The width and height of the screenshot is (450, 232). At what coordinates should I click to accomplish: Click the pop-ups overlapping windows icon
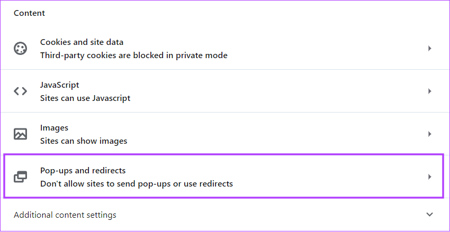20,177
